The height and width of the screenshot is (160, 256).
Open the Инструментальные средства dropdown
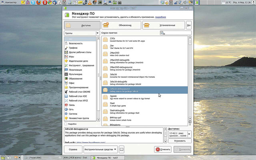pyautogui.click(x=100, y=149)
